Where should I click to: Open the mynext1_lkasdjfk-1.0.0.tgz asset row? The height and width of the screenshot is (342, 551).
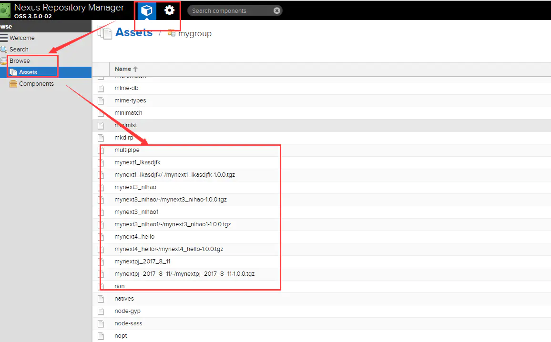tap(322, 175)
